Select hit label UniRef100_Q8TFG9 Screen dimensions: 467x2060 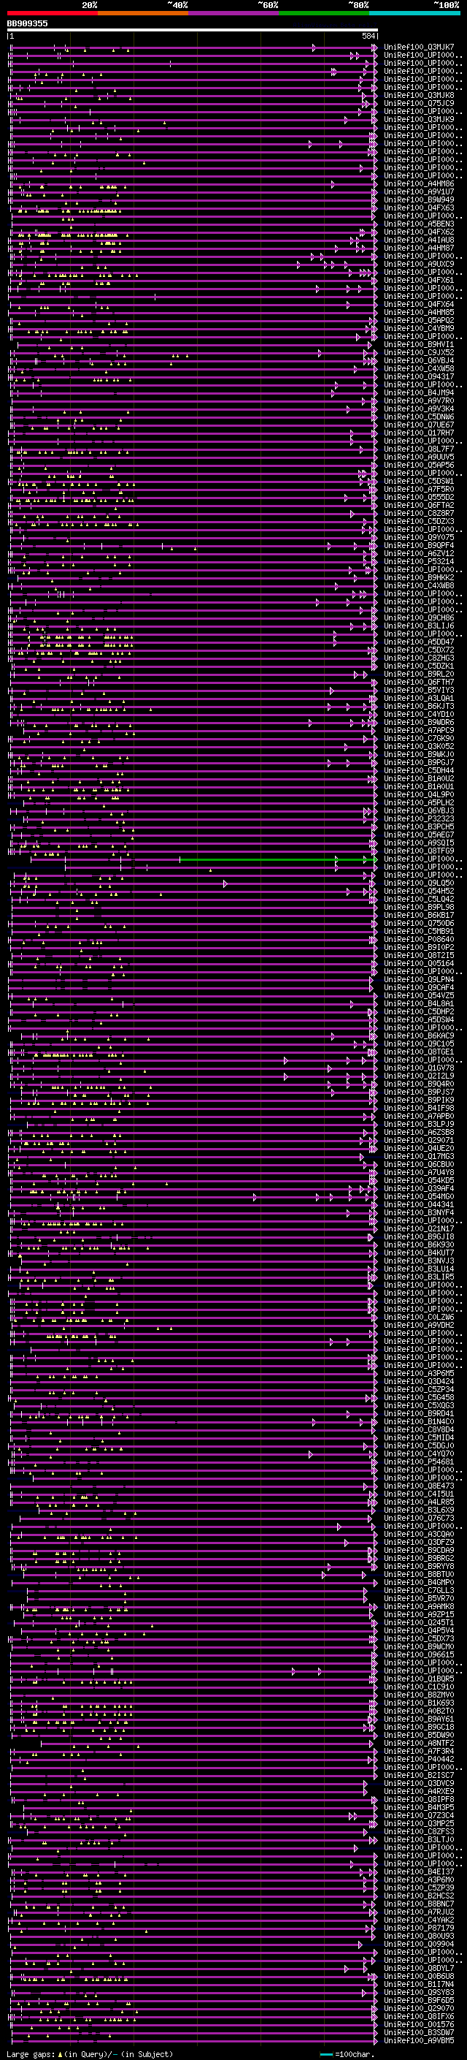[419, 851]
